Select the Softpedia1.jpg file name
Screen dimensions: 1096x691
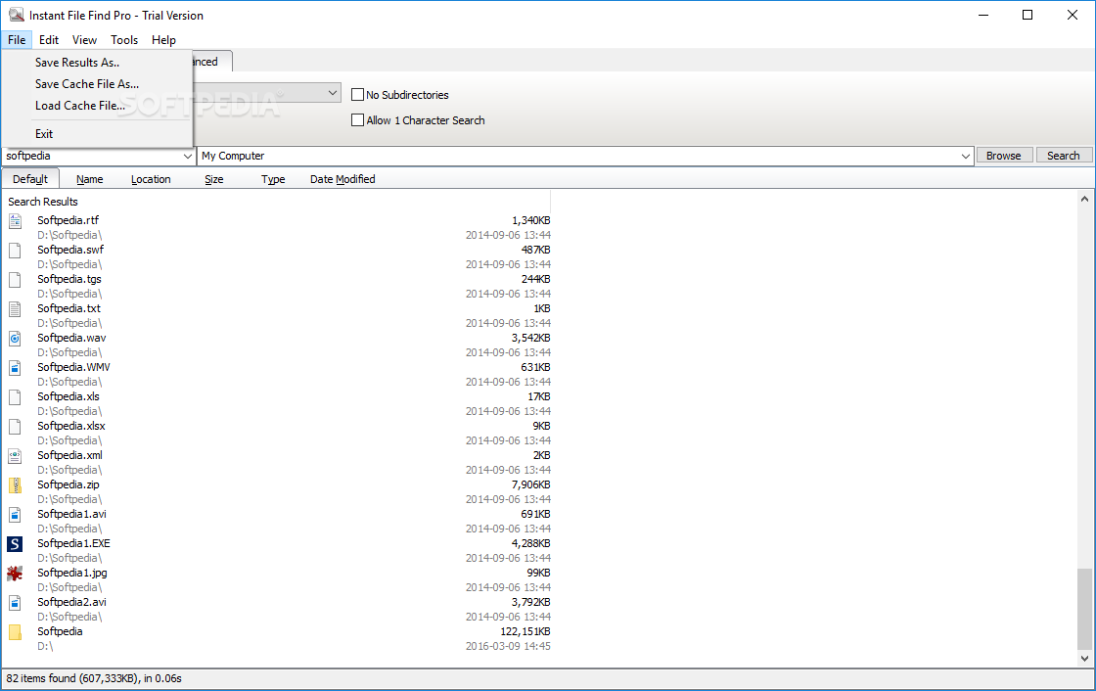pos(72,573)
